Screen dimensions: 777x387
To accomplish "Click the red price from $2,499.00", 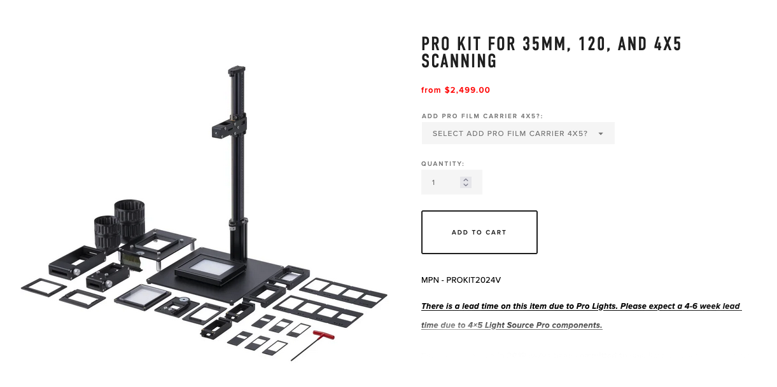I will click(455, 90).
